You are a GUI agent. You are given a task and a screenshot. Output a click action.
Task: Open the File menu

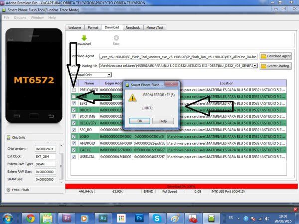(x=6, y=18)
